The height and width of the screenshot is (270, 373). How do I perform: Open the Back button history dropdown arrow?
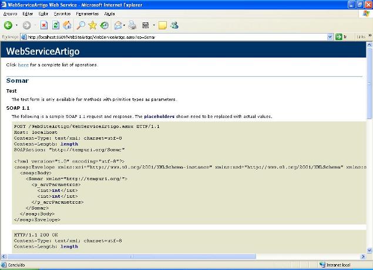pyautogui.click(x=16, y=25)
